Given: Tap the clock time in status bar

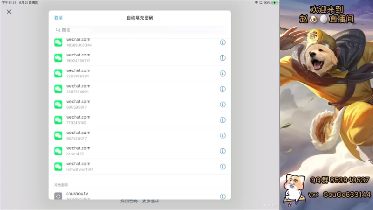Looking at the screenshot, I should pyautogui.click(x=9, y=3).
